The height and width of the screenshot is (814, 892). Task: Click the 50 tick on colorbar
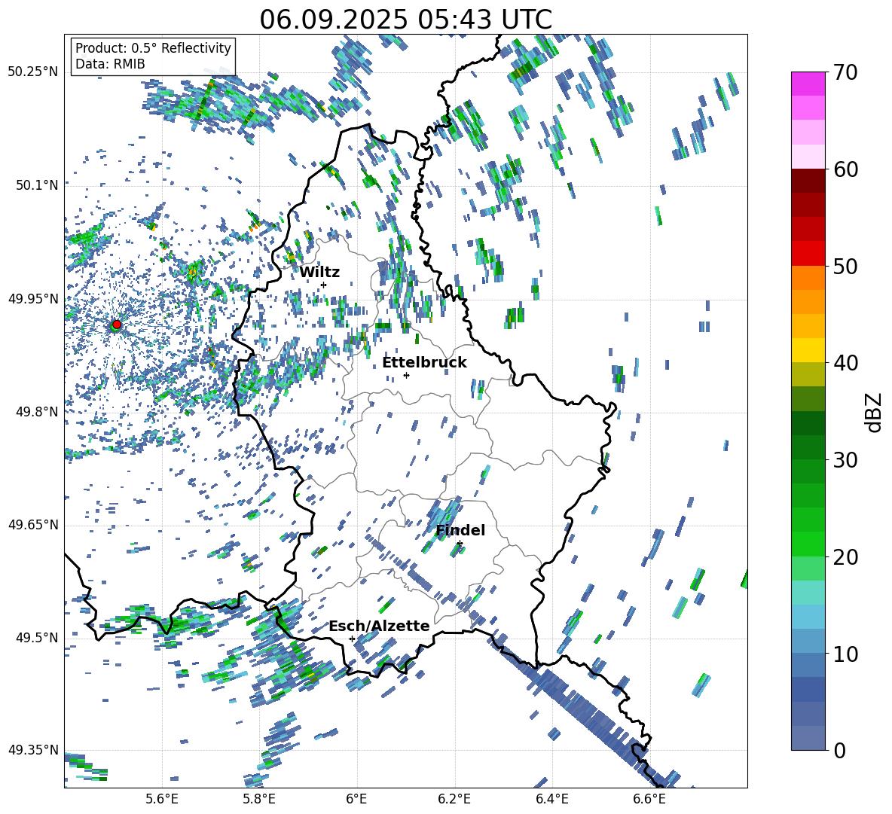845,266
